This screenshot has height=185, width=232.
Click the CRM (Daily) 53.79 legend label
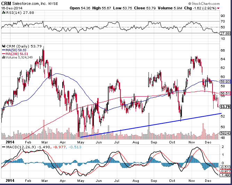(x=24, y=46)
